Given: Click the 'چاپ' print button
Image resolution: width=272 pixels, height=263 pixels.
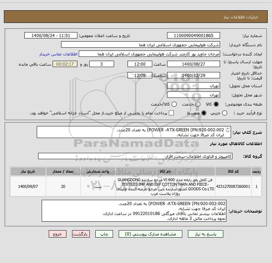Looking at the screenshot, I should coord(104,234).
